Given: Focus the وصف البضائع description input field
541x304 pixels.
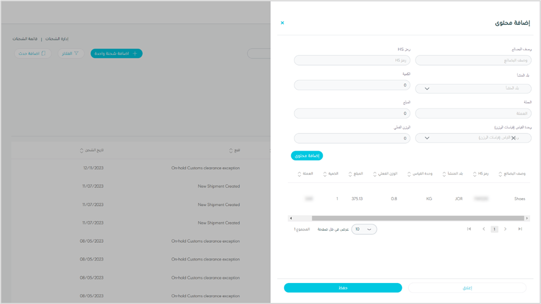Looking at the screenshot, I should tap(473, 60).
